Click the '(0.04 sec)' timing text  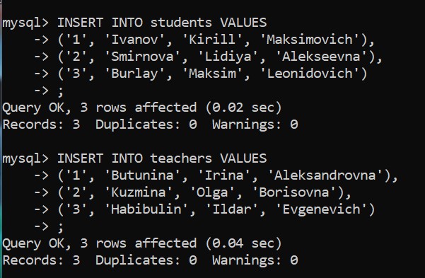pyautogui.click(x=244, y=243)
